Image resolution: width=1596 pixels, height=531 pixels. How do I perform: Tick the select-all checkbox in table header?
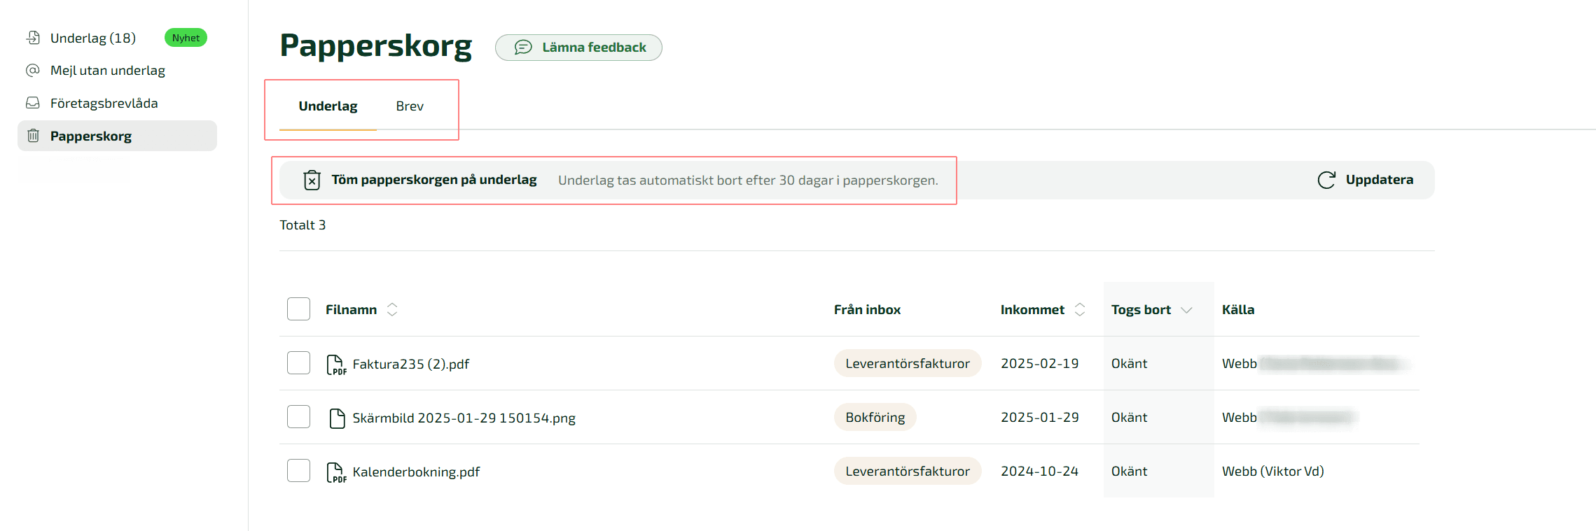(298, 309)
